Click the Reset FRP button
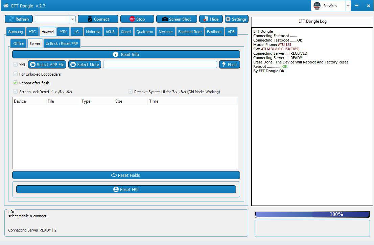The width and height of the screenshot is (374, 245). [x=126, y=189]
